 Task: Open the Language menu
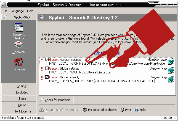(17, 11)
